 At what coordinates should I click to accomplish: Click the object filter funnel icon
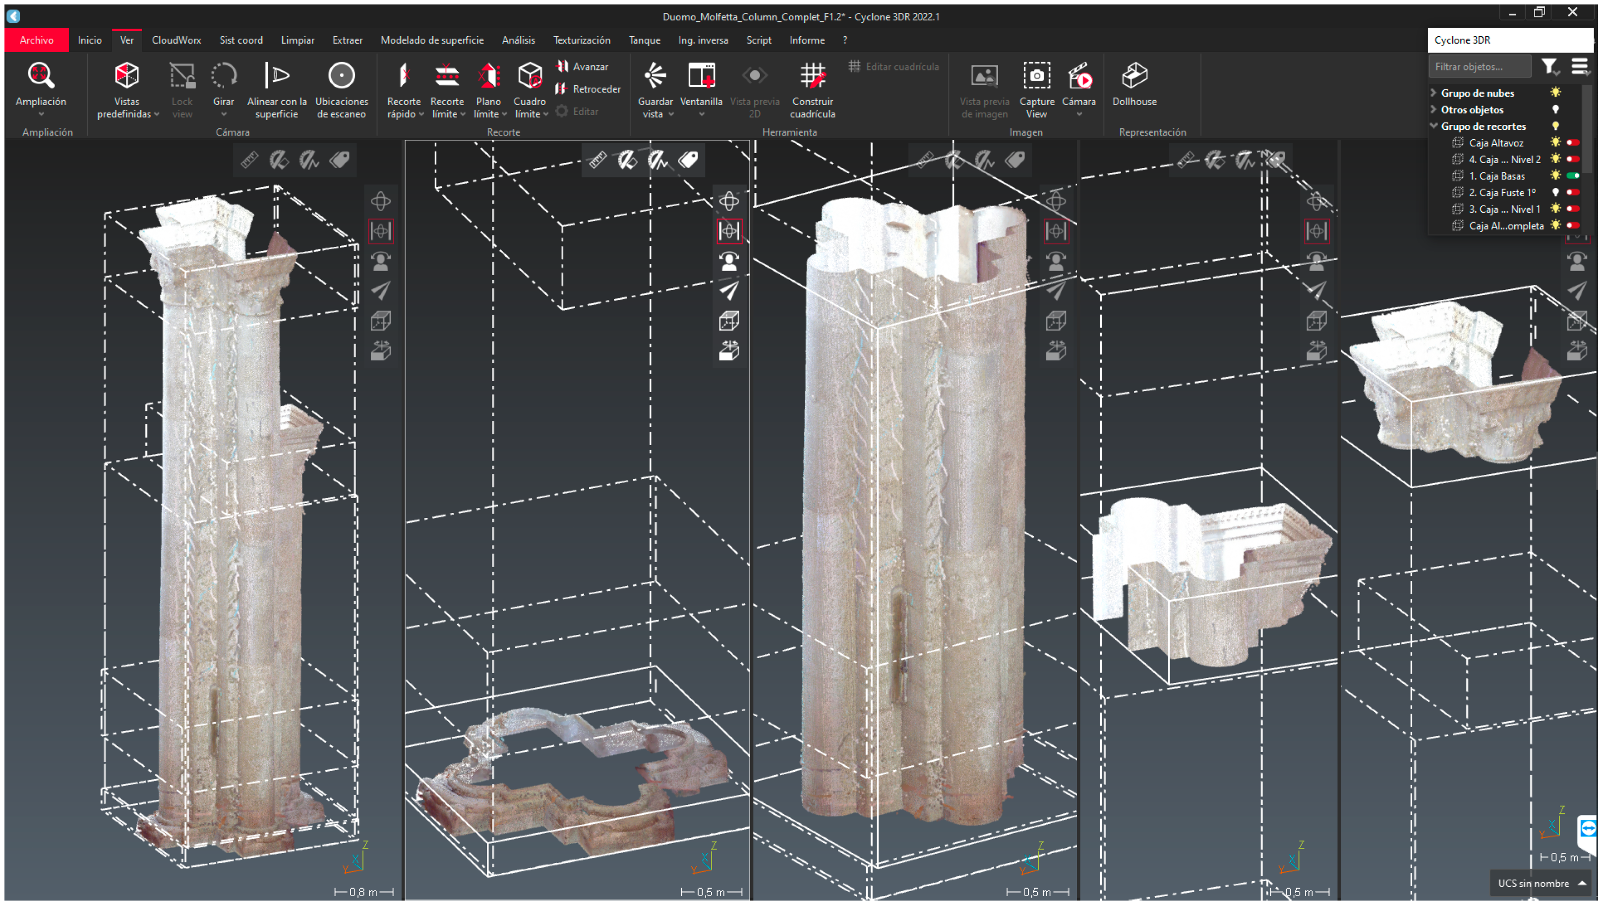[1548, 66]
